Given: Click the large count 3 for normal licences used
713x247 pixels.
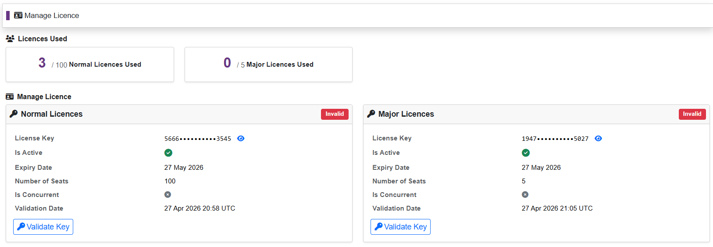Looking at the screenshot, I should 42,63.
